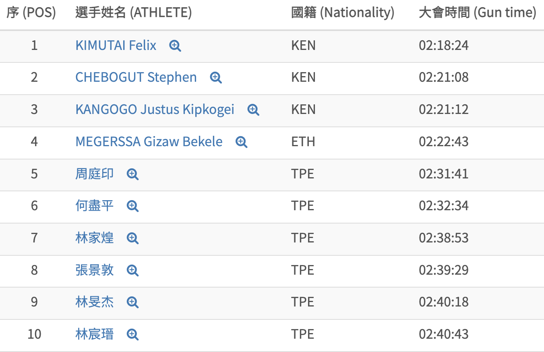Image resolution: width=544 pixels, height=352 pixels.
Task: Open MEGERSSA Gizaw Bekele's result
Action: (149, 142)
